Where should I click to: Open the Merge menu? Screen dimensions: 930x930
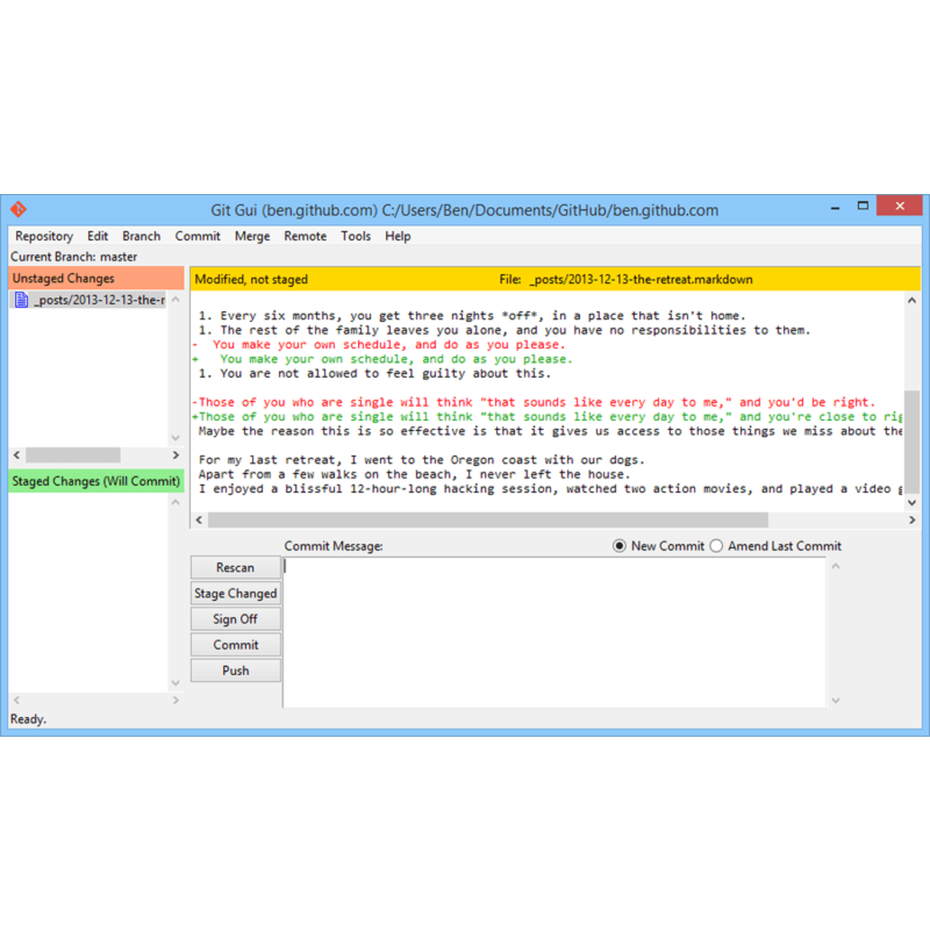(252, 236)
